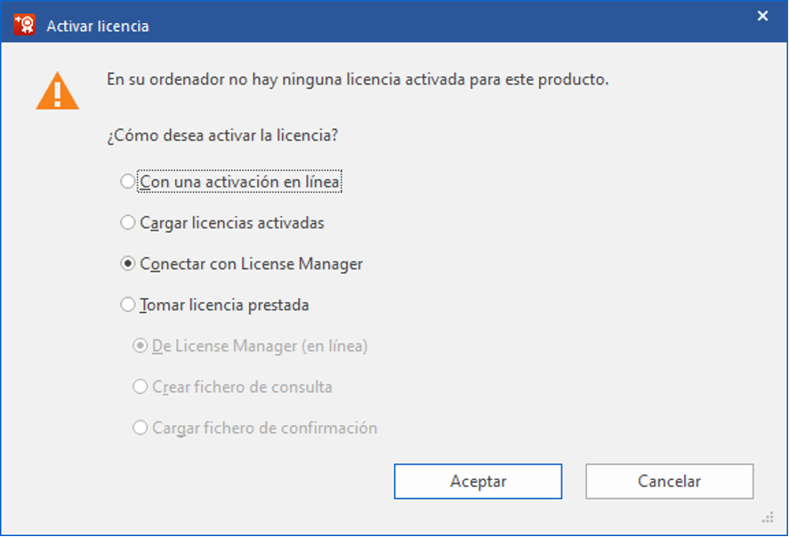Screen dimensions: 789x537
Task: Select 'Cargar fichero de confirmación' sub-option
Action: click(140, 428)
